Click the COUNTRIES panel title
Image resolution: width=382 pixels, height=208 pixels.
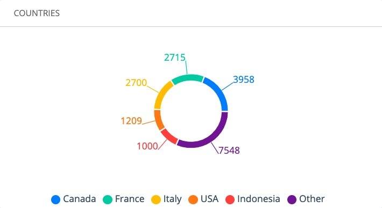tap(37, 13)
